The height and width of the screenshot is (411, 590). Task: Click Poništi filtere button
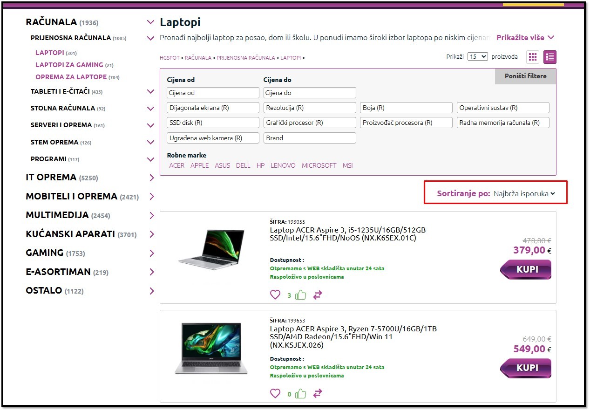(x=525, y=76)
